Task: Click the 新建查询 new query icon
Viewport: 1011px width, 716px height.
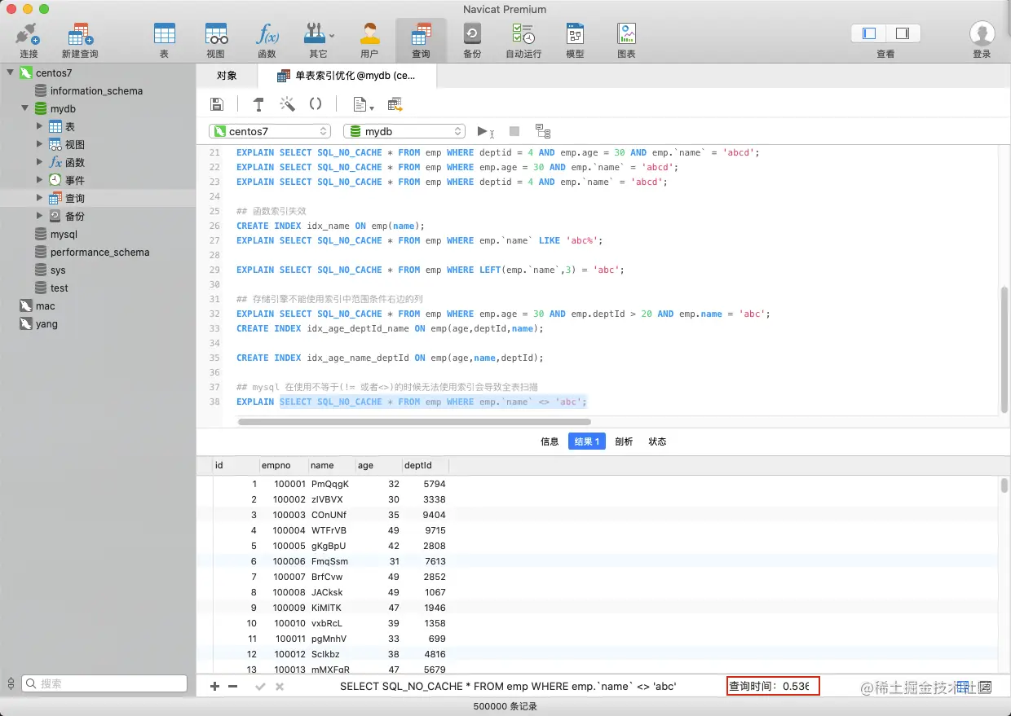Action: click(80, 41)
